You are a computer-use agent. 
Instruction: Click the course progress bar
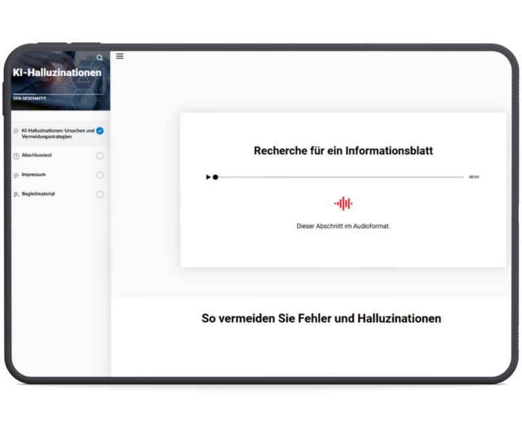(58, 94)
